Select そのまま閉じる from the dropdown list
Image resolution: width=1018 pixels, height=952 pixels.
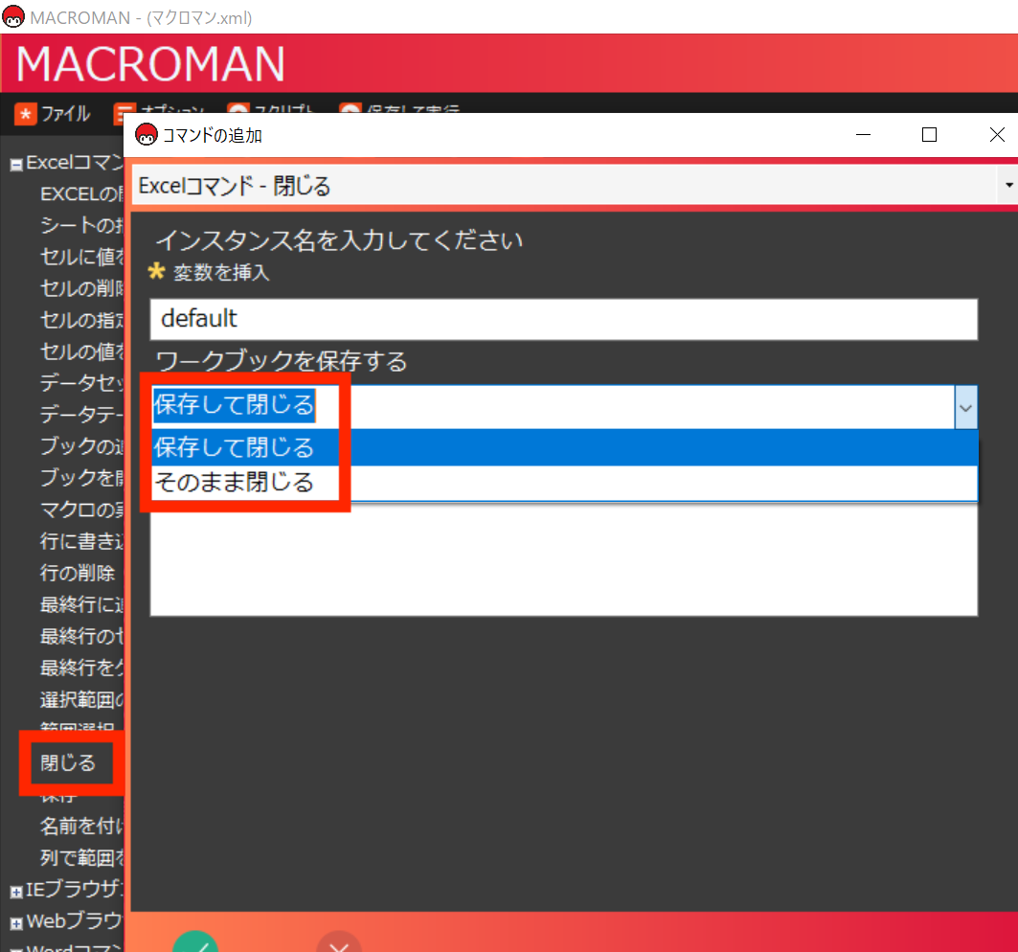[x=564, y=483]
